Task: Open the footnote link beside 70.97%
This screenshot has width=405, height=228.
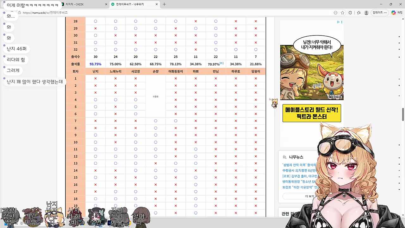Action: [221, 63]
